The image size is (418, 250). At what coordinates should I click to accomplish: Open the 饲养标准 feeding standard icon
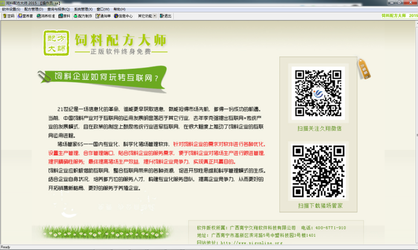[x=46, y=16]
